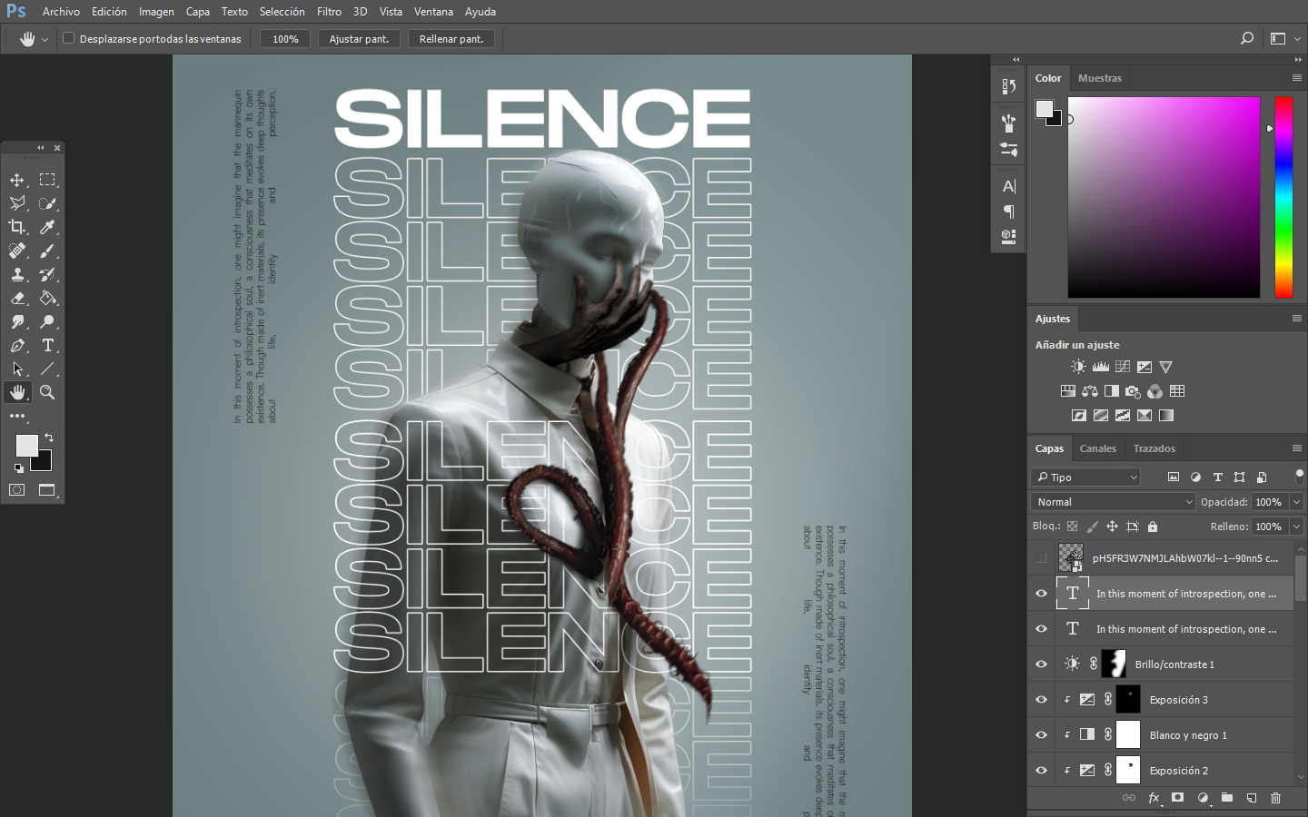Click the delete layer trash icon

click(x=1275, y=798)
